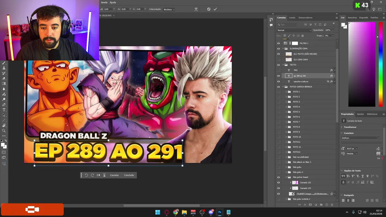Click the foreground color swatch in Cor panel

point(343,25)
